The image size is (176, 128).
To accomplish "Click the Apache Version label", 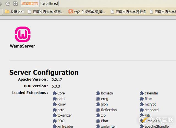I will (33, 80).
